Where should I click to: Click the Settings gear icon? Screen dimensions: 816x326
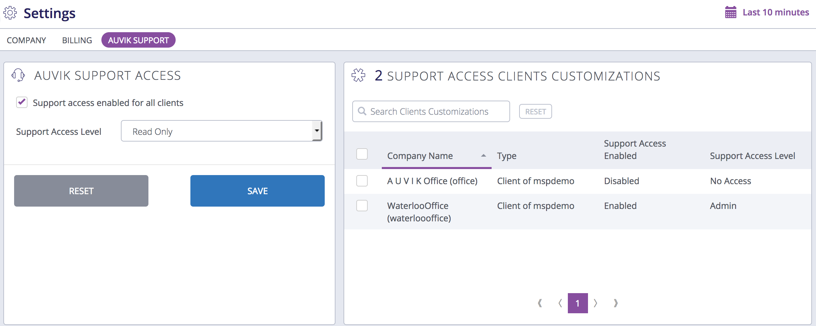pos(10,12)
